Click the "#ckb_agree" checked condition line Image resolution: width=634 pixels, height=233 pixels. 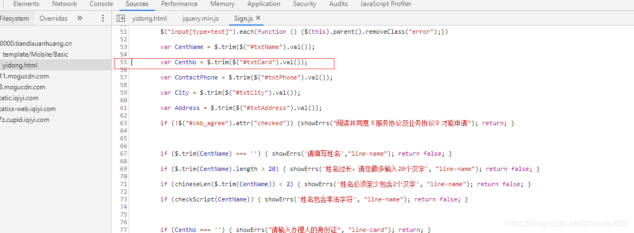click(x=337, y=124)
